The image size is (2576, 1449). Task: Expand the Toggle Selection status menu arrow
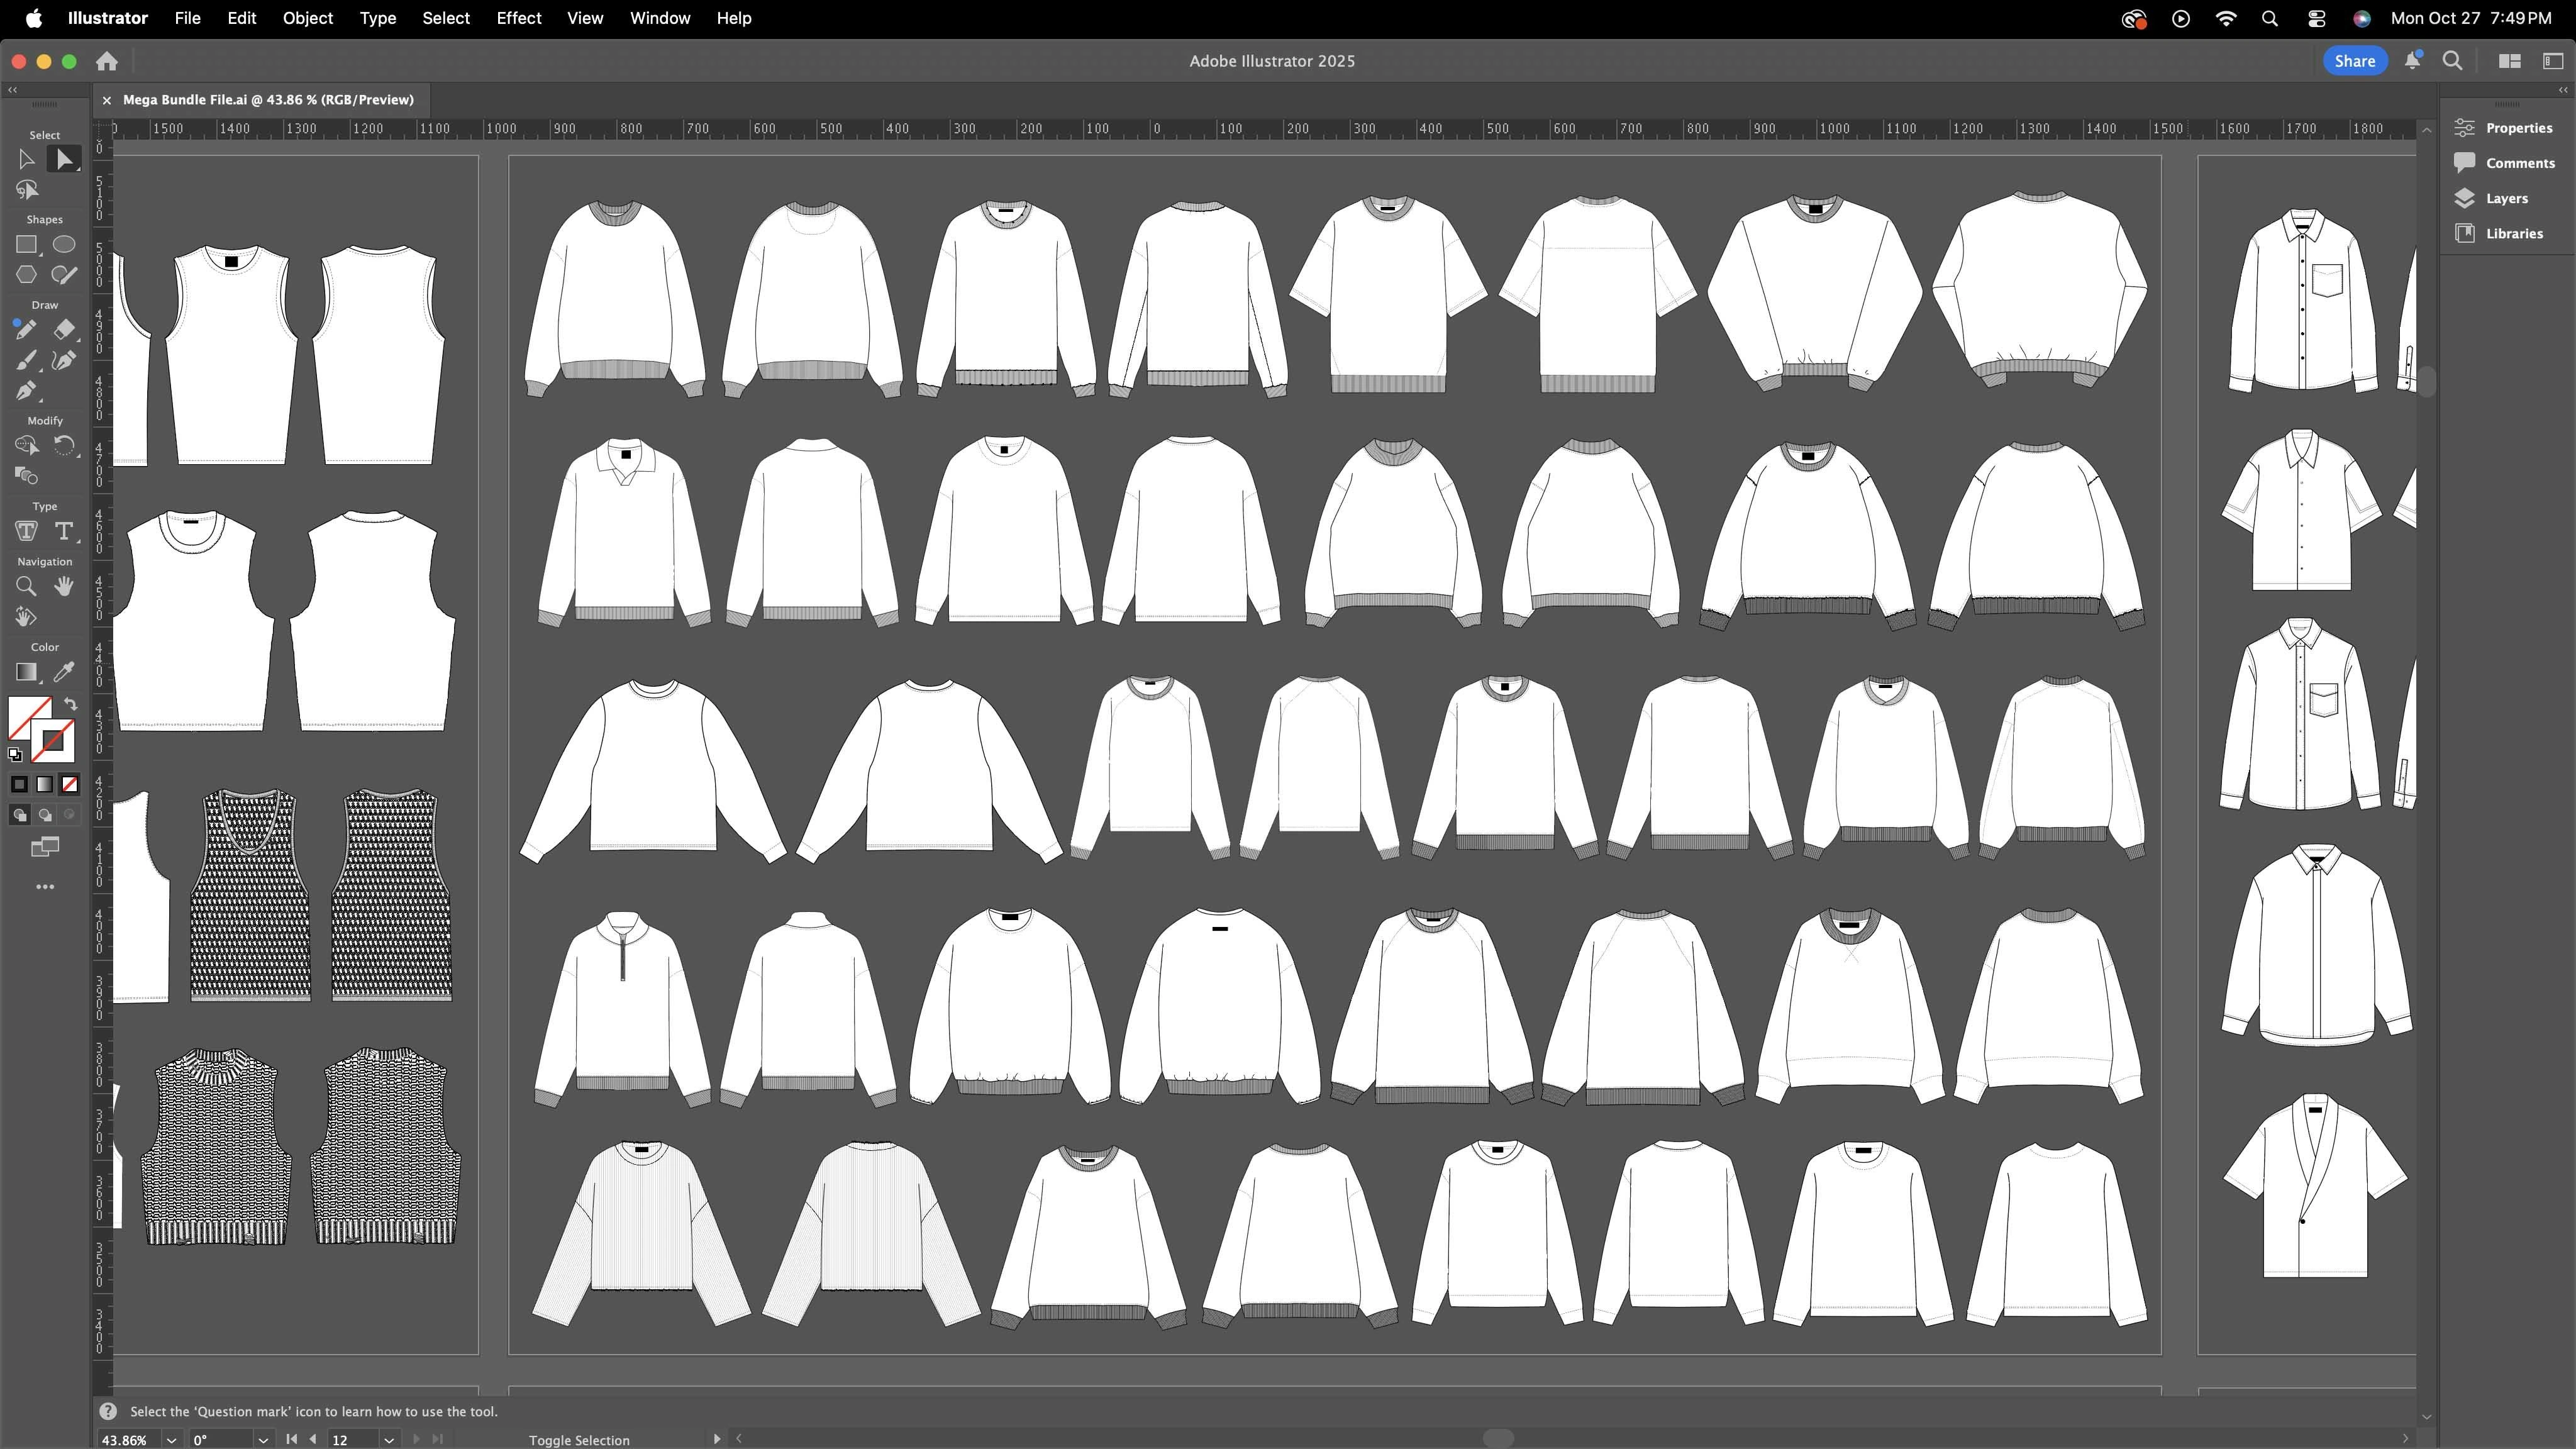(x=716, y=1439)
